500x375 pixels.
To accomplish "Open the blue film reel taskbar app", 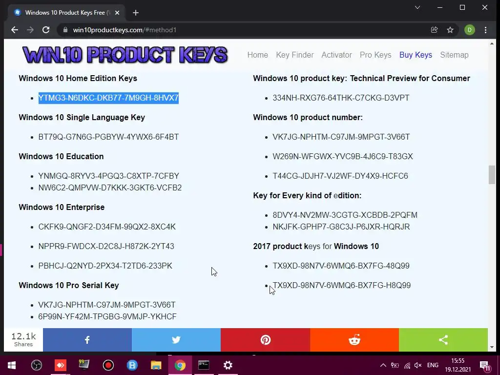I will [x=132, y=365].
